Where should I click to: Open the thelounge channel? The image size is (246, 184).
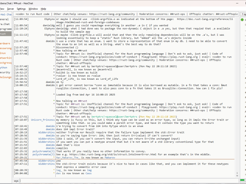point(5,77)
